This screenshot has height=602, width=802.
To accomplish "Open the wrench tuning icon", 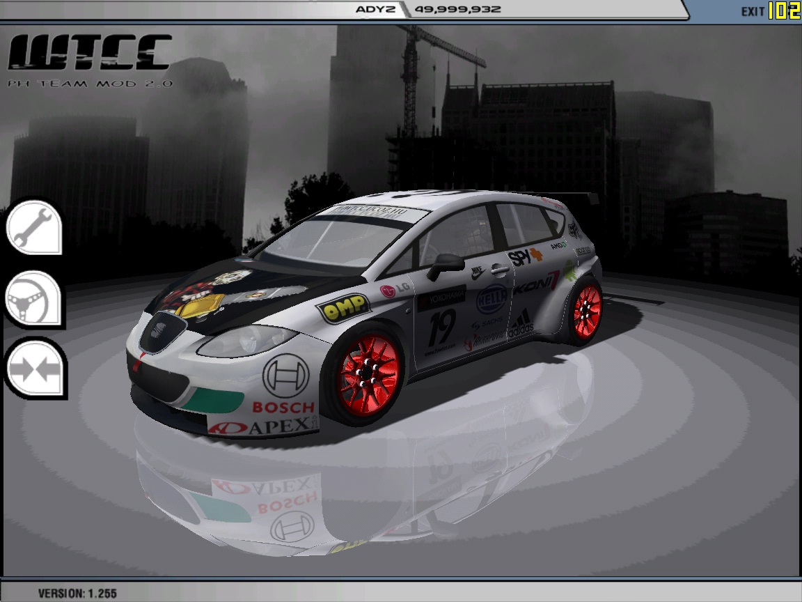I will point(34,228).
